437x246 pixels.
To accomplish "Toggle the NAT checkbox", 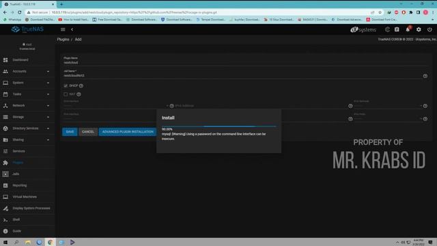I will pyautogui.click(x=66, y=94).
